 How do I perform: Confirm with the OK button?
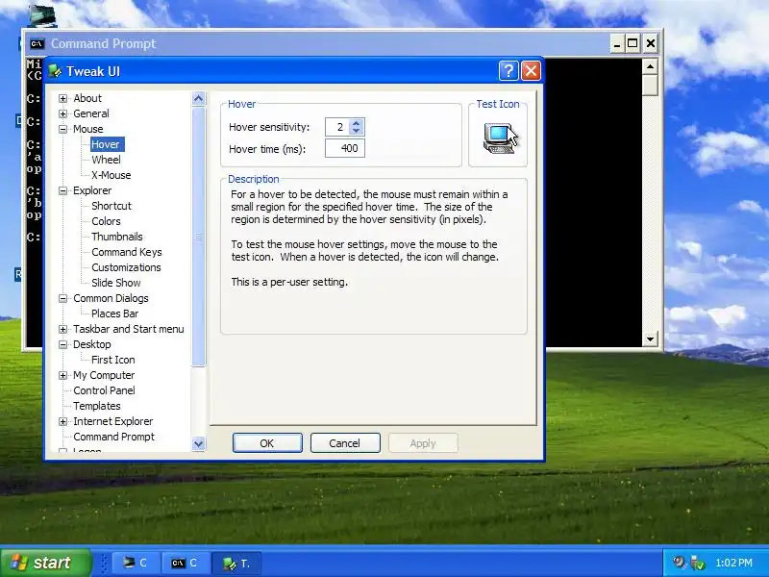pyautogui.click(x=267, y=443)
